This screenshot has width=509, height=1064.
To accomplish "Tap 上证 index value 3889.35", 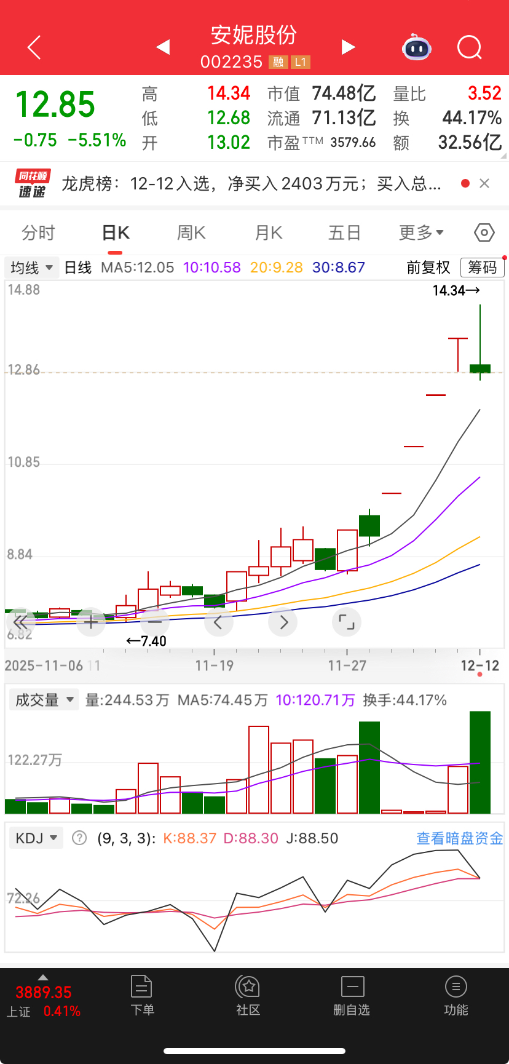I will tap(44, 992).
